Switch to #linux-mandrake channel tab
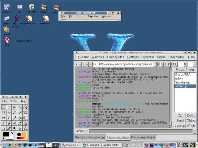The width and height of the screenshot is (198, 148). pos(143,137)
